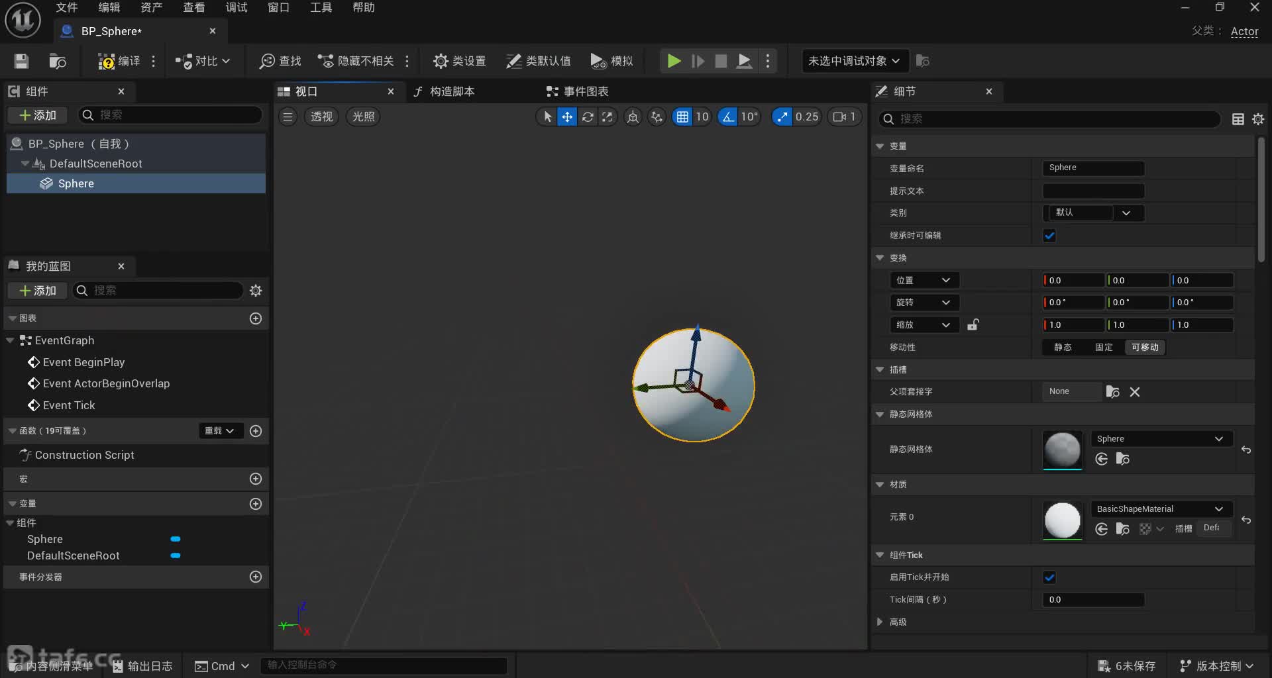Toggle the inherit editable checkbox
The image size is (1272, 678).
[x=1049, y=236]
